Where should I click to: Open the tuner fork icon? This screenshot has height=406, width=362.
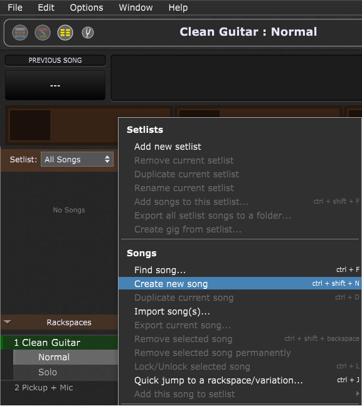(88, 33)
